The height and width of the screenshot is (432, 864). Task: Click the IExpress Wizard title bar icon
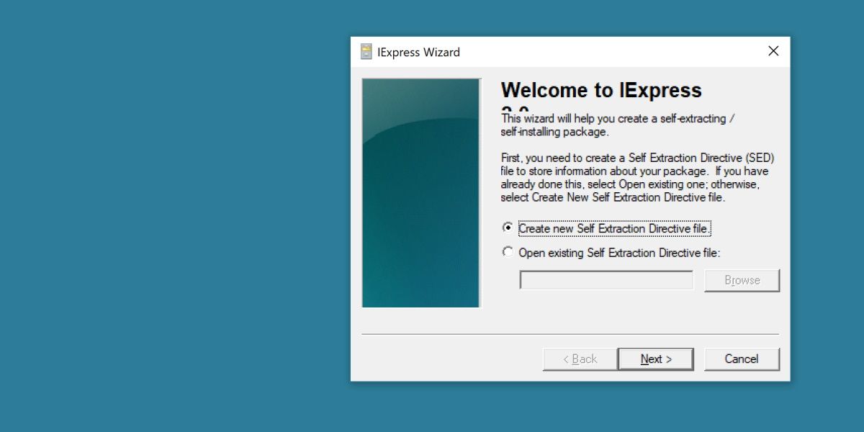pyautogui.click(x=366, y=52)
